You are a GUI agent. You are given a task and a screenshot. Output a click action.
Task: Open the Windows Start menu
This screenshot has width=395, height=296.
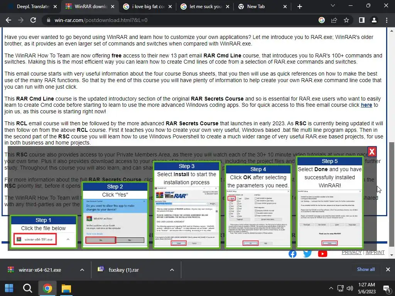tap(9, 288)
